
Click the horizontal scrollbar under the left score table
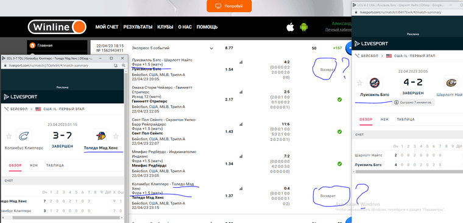62,218
